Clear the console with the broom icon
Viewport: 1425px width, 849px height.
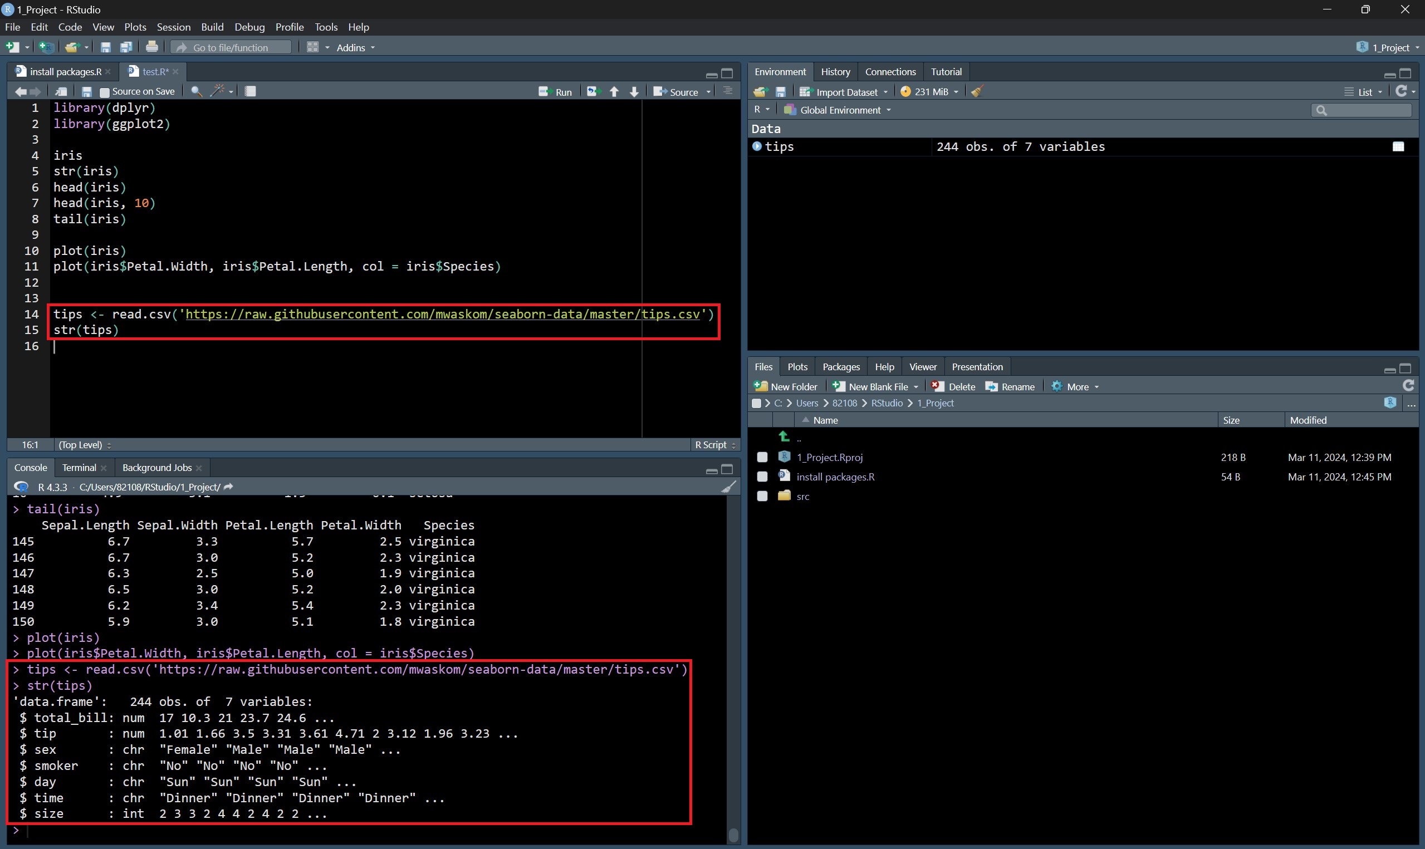pyautogui.click(x=728, y=487)
